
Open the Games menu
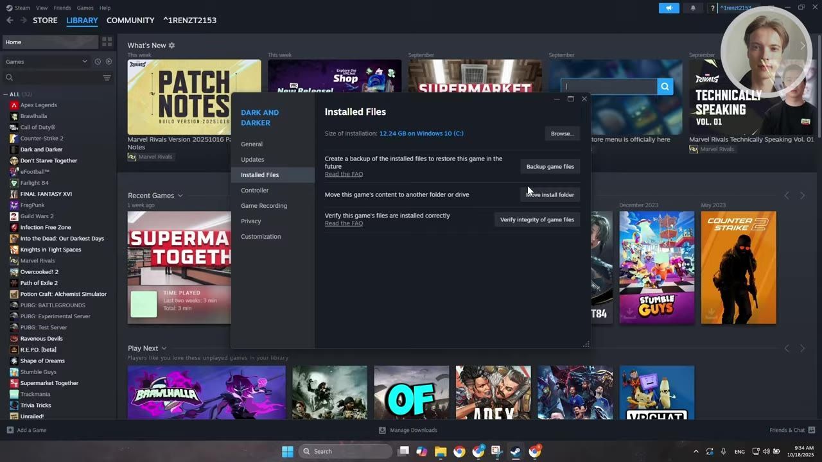point(85,8)
